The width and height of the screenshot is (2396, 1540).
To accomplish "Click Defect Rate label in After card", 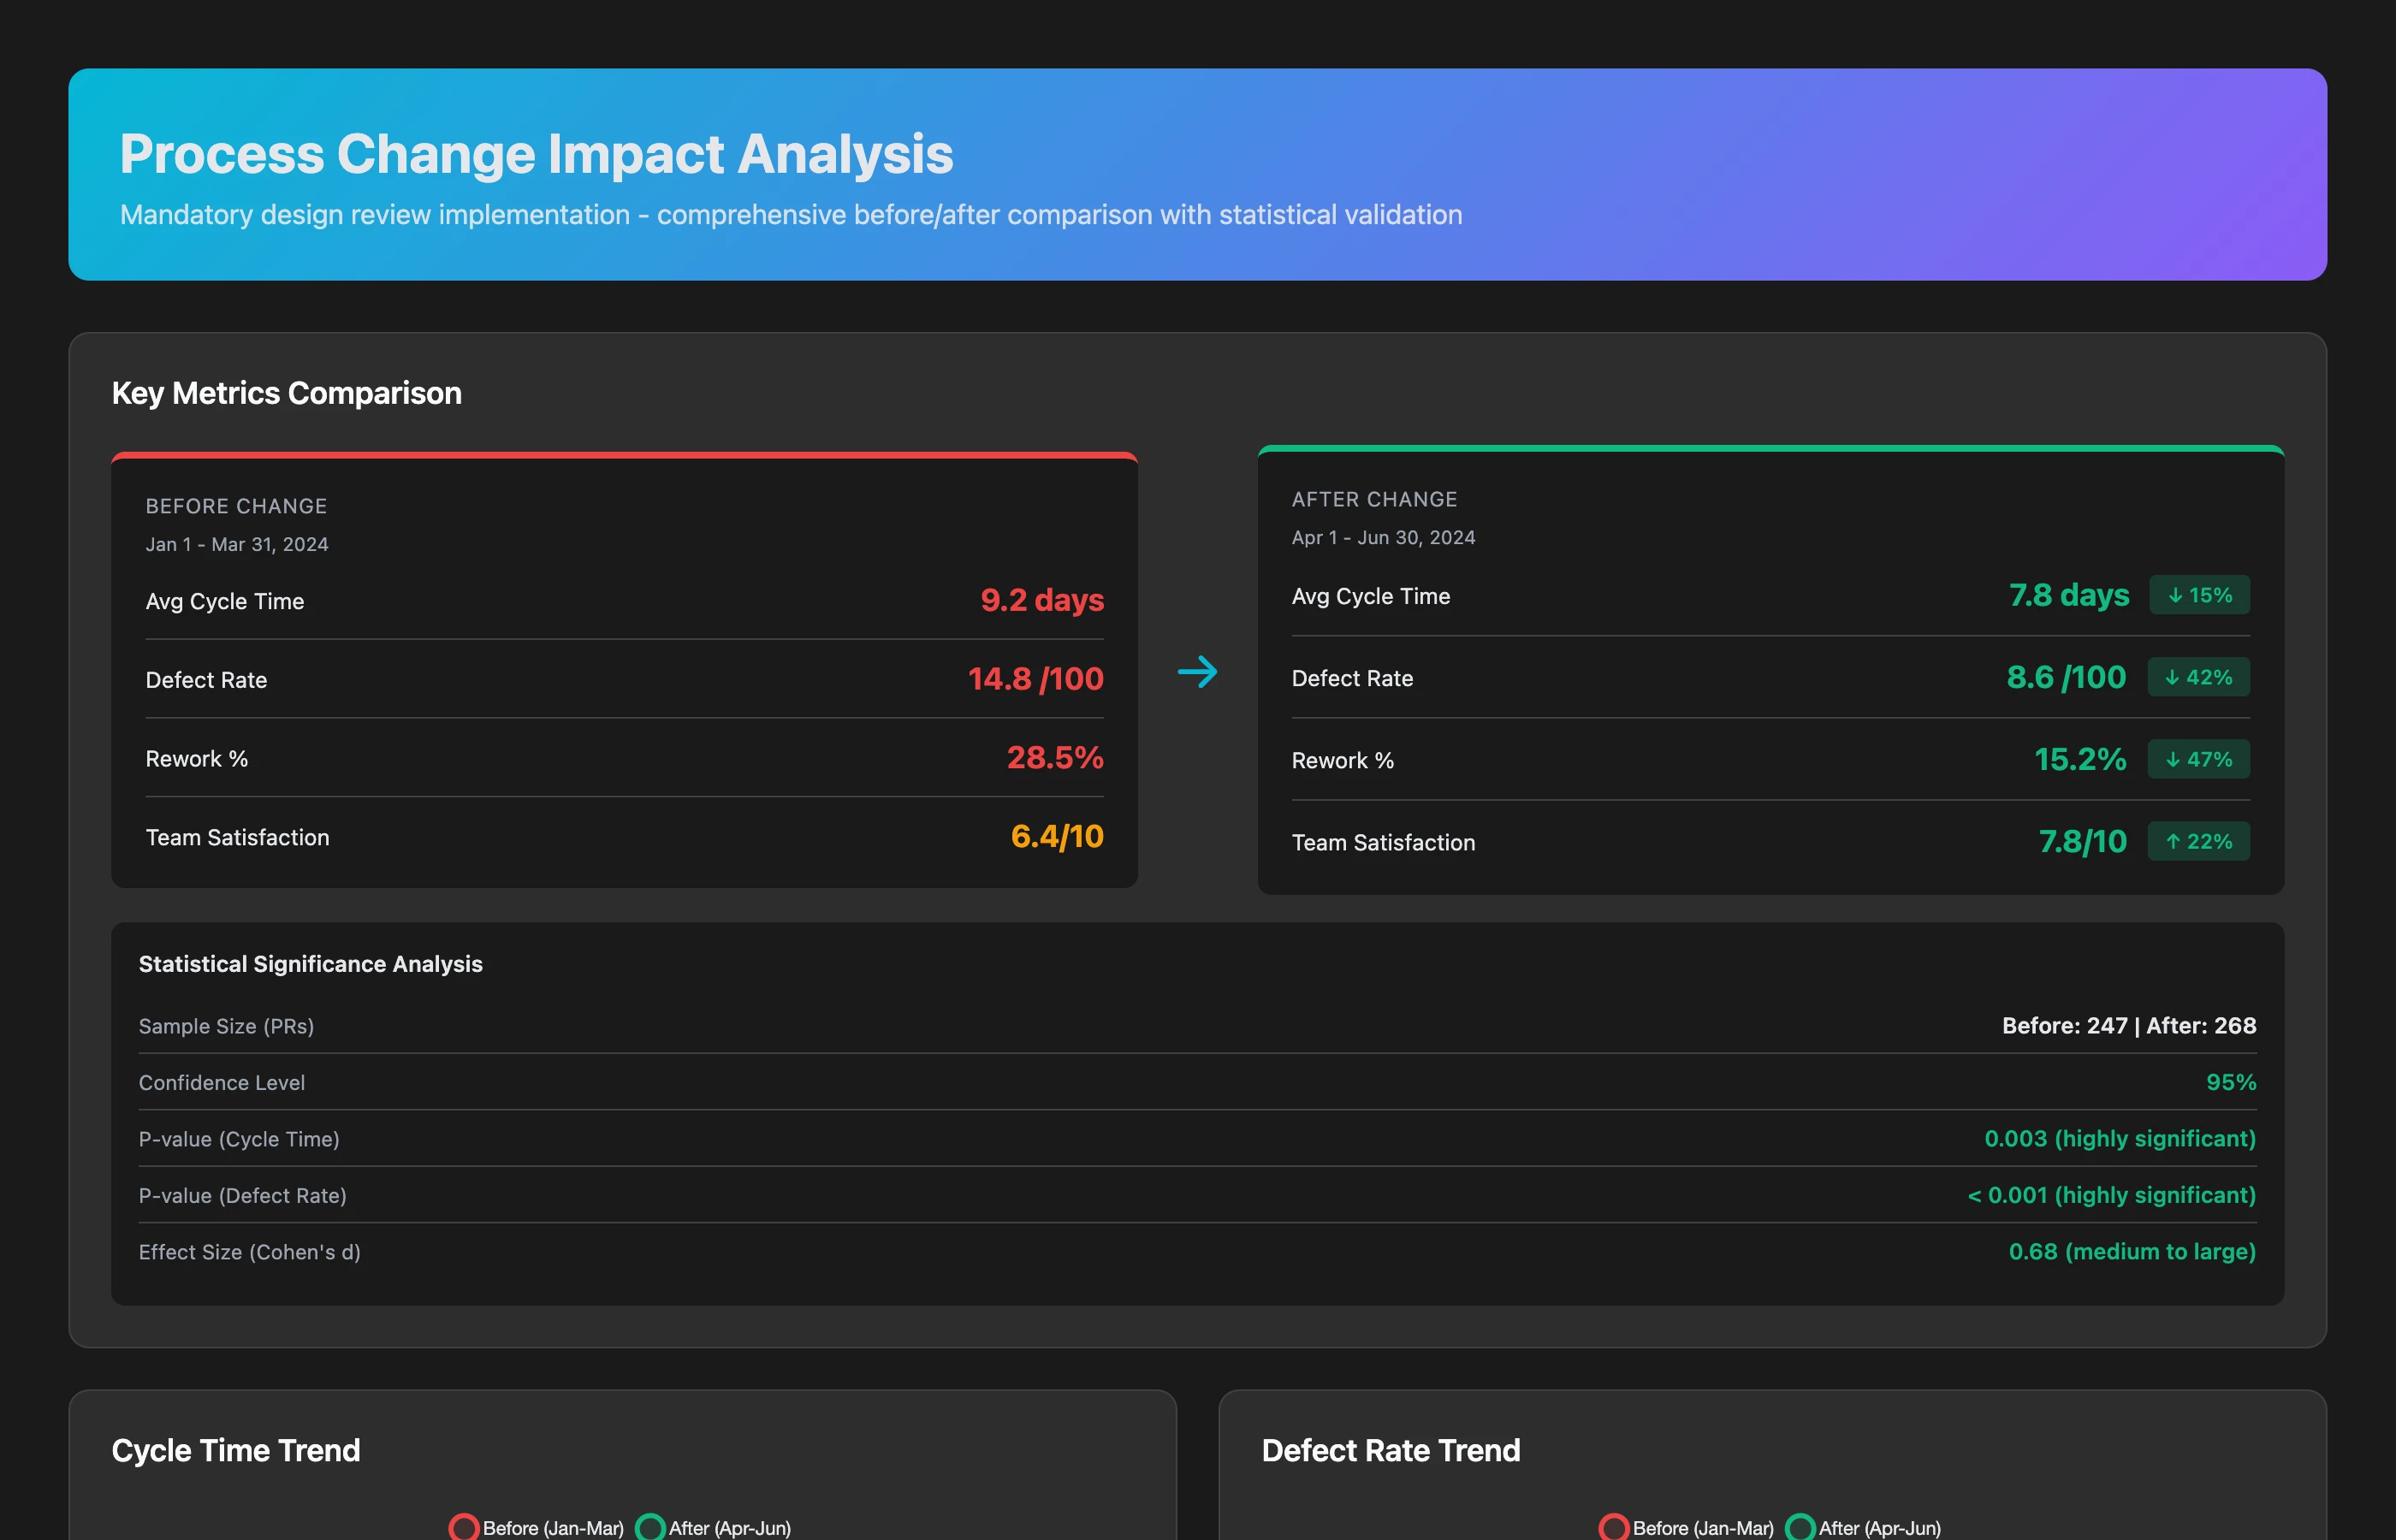I will [1352, 678].
